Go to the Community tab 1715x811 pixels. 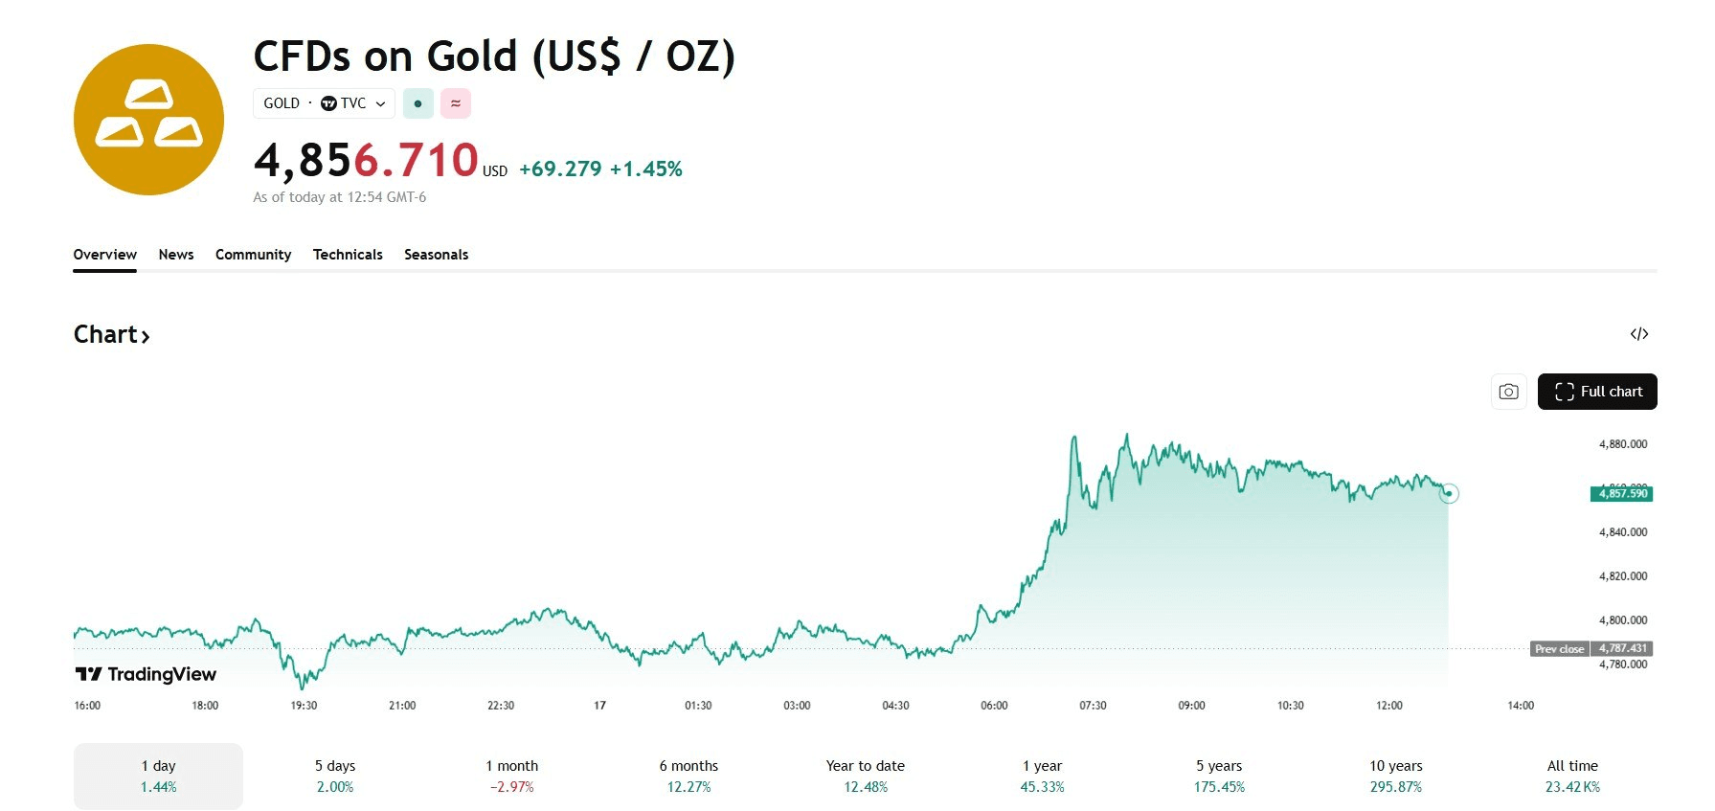tap(253, 255)
